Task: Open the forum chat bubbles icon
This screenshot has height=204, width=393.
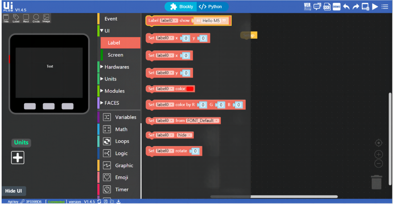Action: point(317,6)
